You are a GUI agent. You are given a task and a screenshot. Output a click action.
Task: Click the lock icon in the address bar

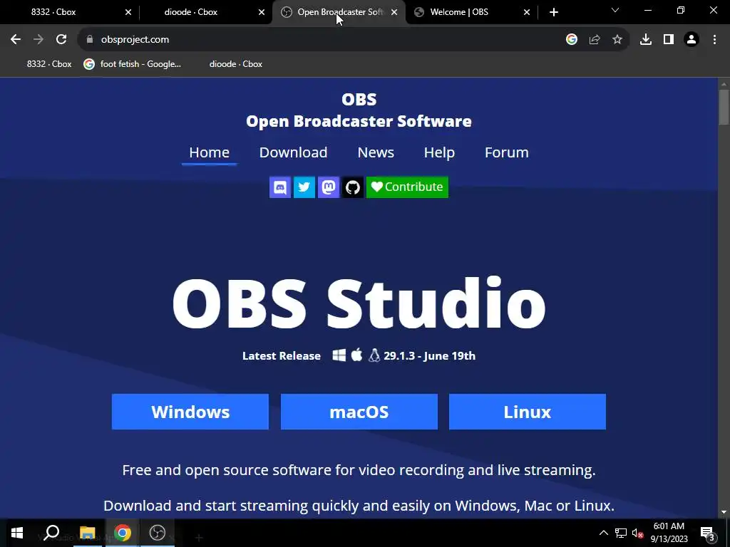90,40
